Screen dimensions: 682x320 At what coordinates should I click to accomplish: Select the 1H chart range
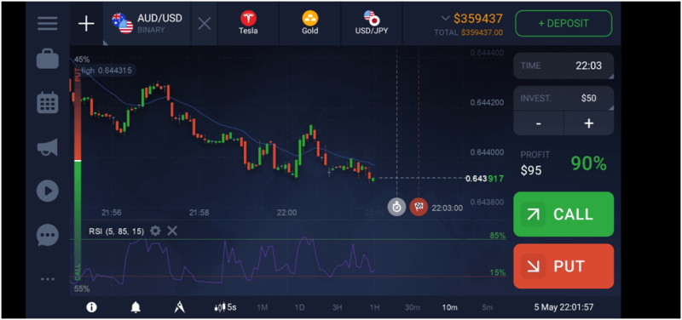point(375,307)
